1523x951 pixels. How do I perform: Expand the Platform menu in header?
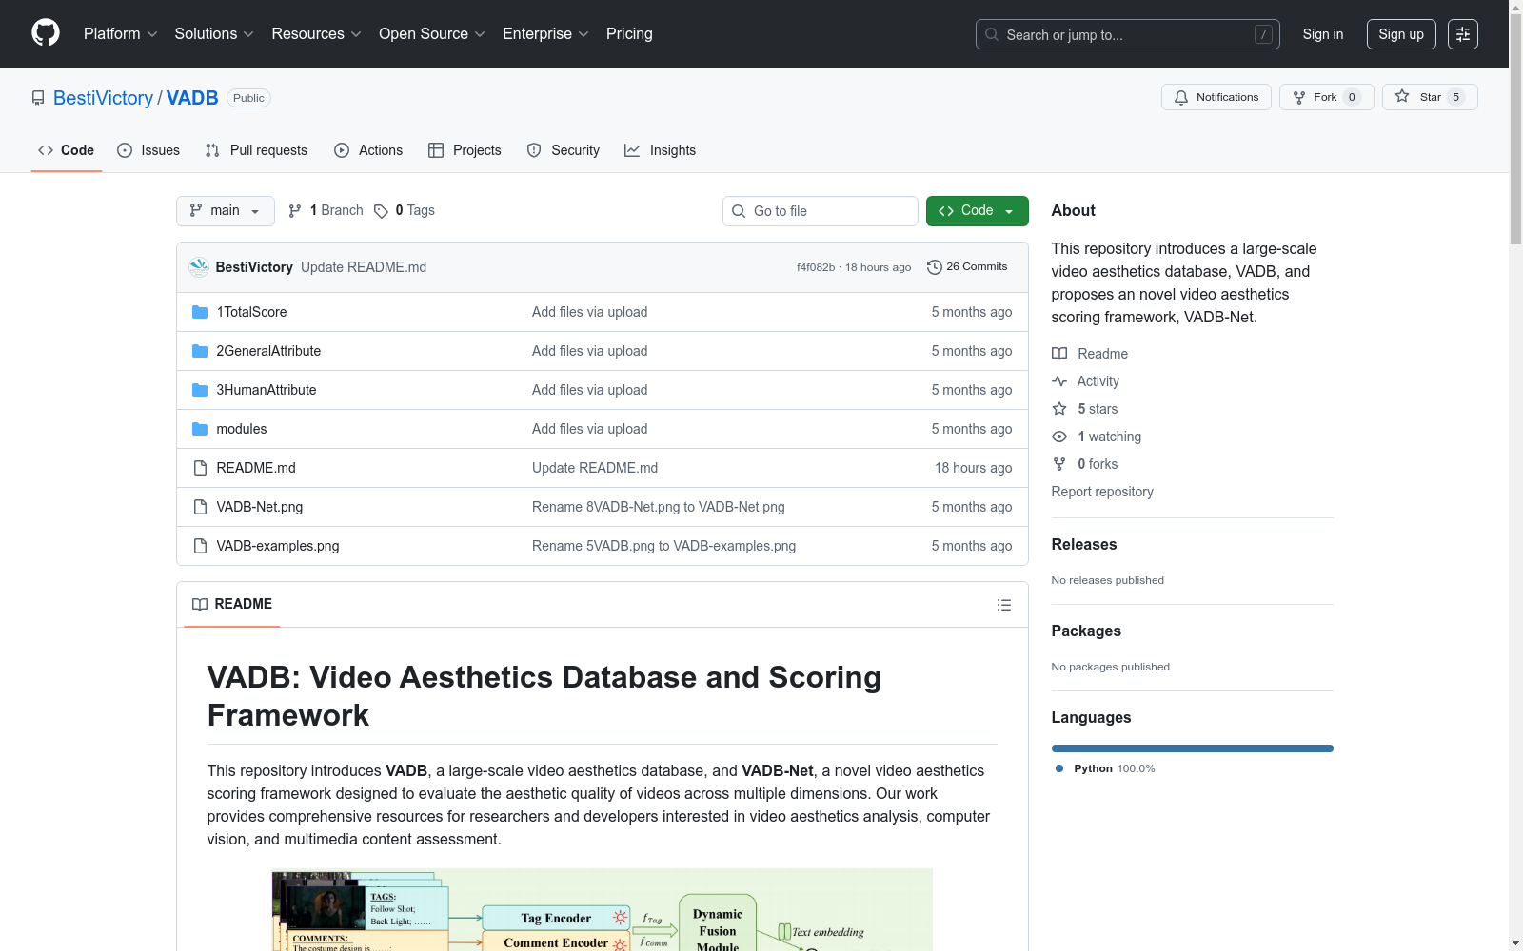120,34
